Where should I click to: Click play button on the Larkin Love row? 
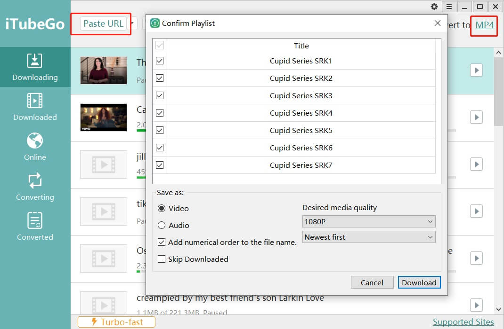476,305
